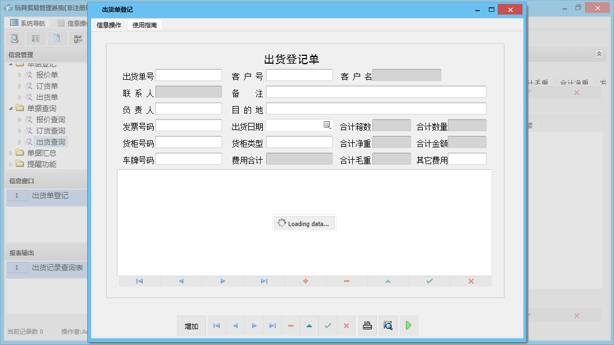The height and width of the screenshot is (345, 614).
Task: Open the 出货日期 date picker dropdown
Action: tap(328, 126)
